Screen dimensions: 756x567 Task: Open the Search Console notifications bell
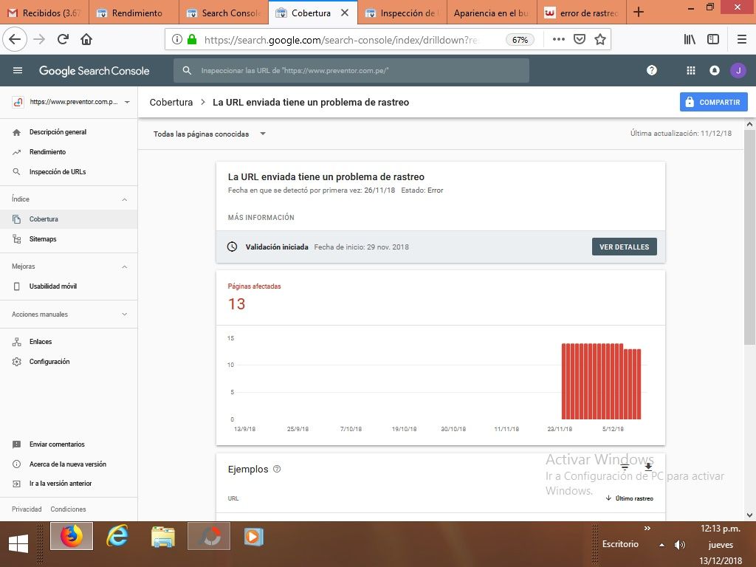coord(715,70)
